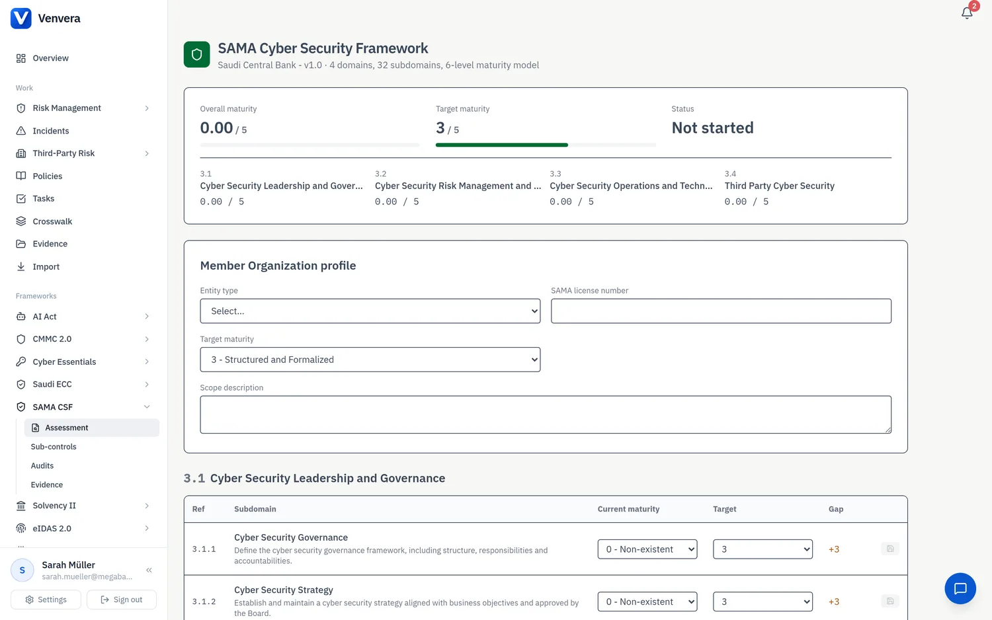The image size is (992, 620).
Task: Click the Venvera logo icon
Action: (21, 19)
